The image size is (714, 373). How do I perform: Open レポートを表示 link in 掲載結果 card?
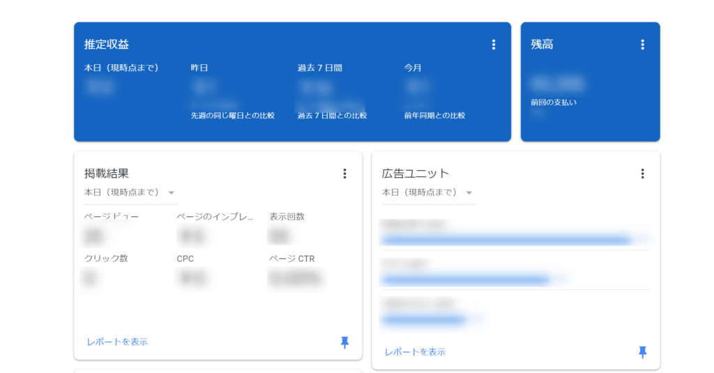[117, 342]
